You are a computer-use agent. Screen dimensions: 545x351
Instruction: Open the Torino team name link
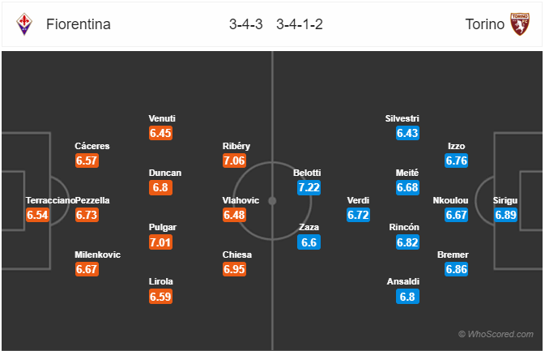484,24
